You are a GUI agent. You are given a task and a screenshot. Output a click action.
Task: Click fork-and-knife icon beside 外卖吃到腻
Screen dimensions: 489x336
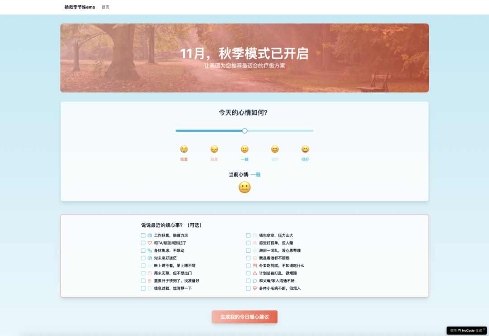coord(255,266)
